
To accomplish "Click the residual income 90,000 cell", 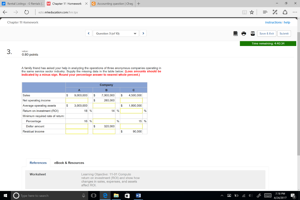I will point(131,131).
